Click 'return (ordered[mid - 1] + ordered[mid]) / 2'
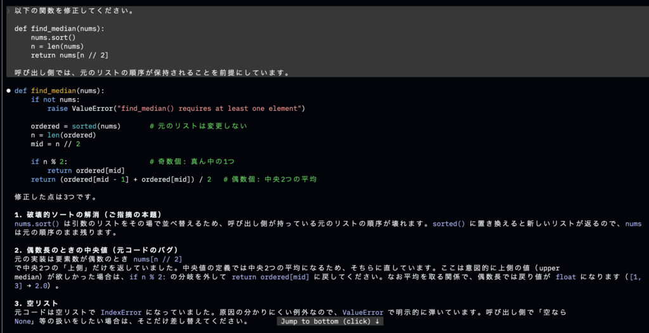 click(121, 180)
